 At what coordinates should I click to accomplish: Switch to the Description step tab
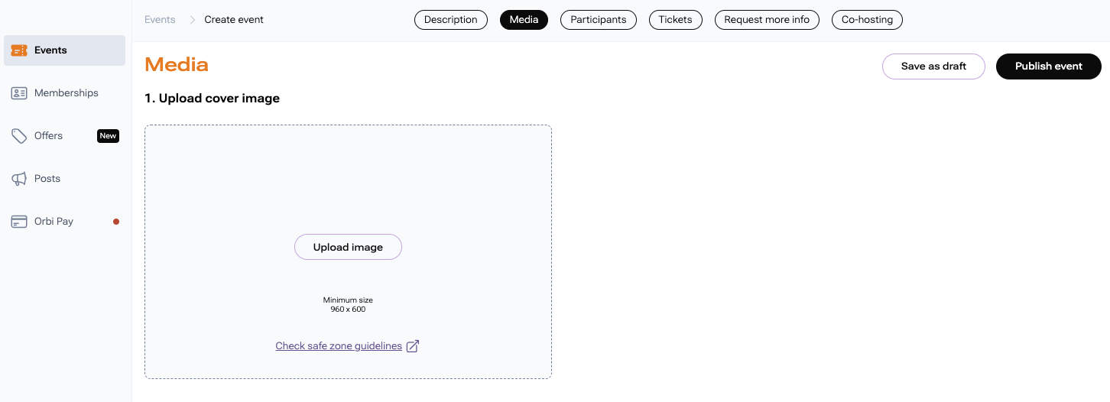[451, 20]
